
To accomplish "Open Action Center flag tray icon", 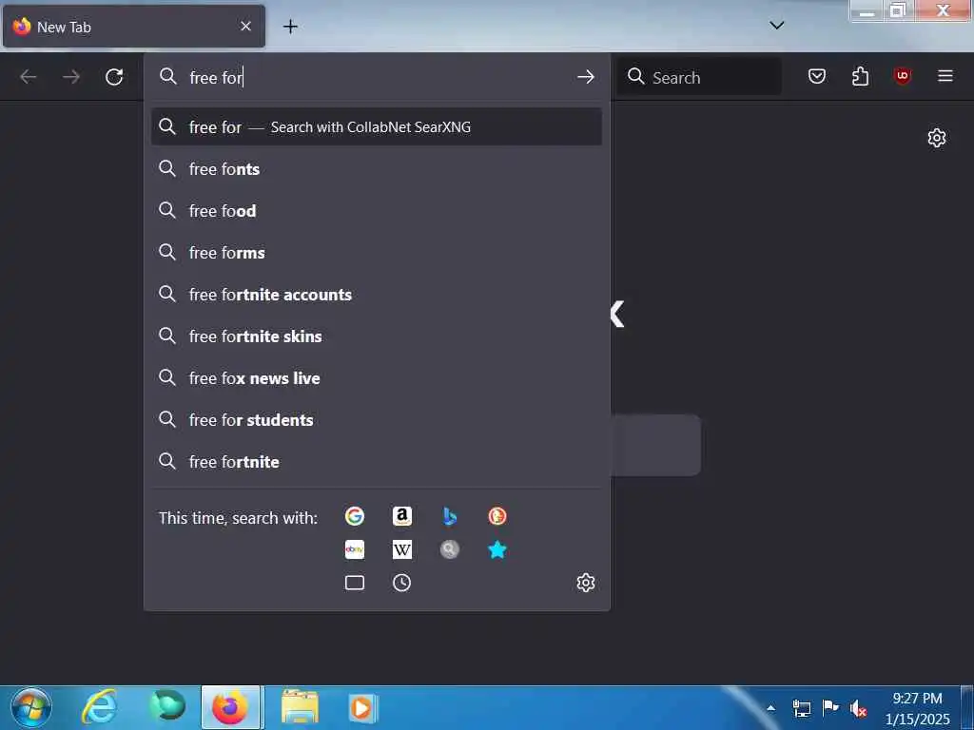I will click(829, 707).
